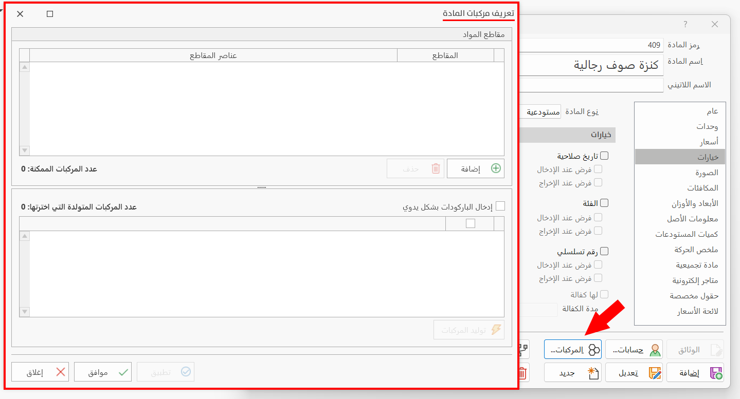Click the عناصر المقاطع column header

(213, 55)
